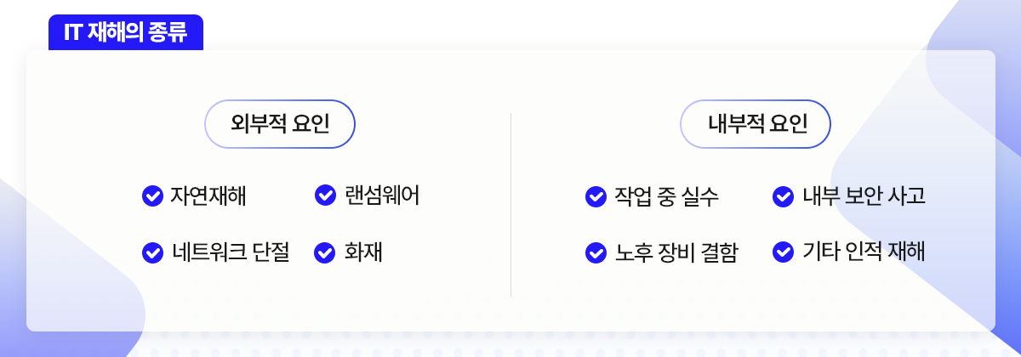1021x357 pixels.
Task: Click the check icon beside 화재
Action: pos(326,252)
